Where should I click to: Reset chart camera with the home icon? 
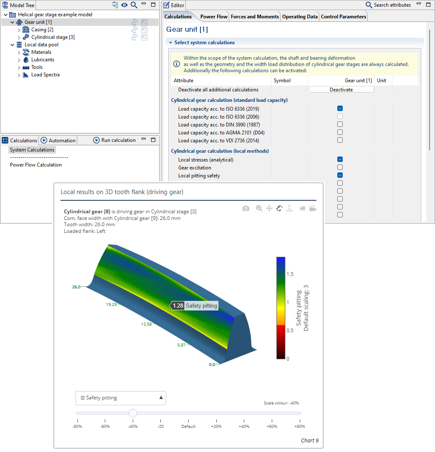[x=303, y=208]
